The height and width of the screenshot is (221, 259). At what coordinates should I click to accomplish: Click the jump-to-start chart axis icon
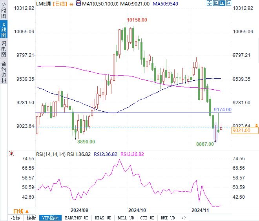[x=215, y=3]
